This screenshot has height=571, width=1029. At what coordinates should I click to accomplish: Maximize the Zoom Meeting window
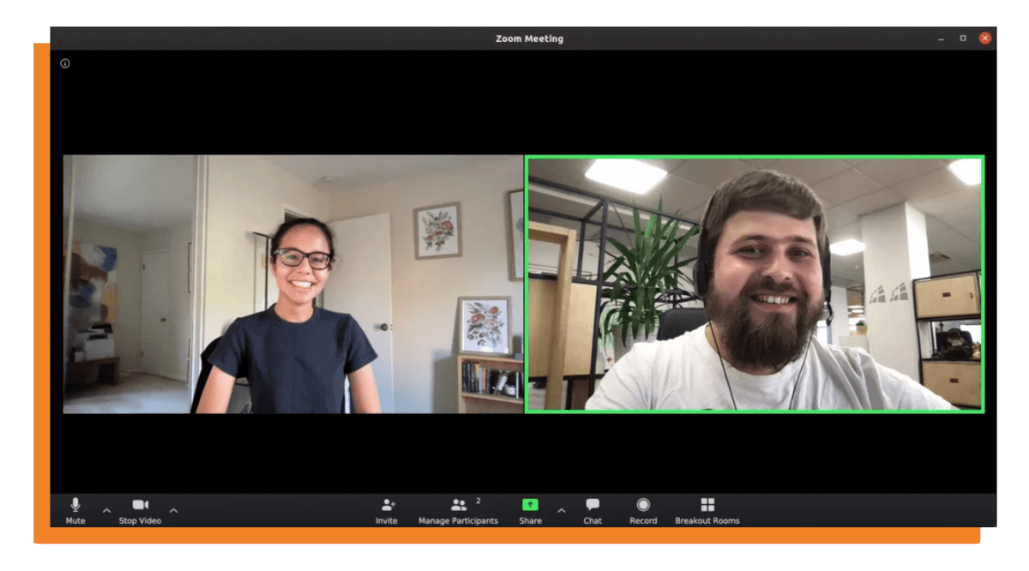(x=963, y=39)
